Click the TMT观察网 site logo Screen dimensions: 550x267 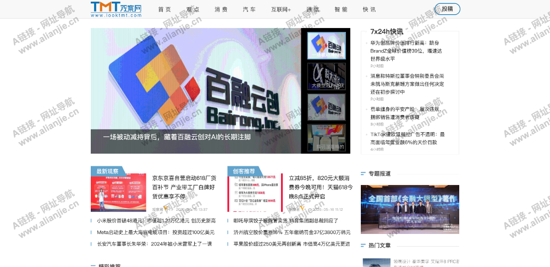click(x=116, y=9)
